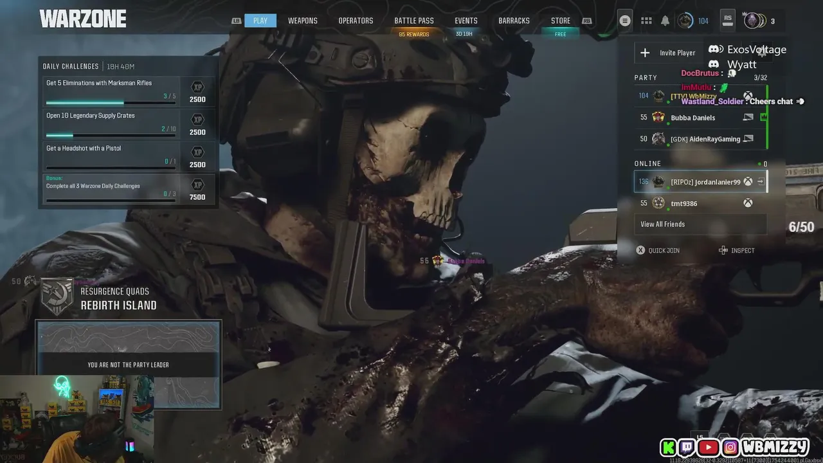Click the Rebirth Island map preview tile
Image resolution: width=823 pixels, height=463 pixels.
click(129, 365)
